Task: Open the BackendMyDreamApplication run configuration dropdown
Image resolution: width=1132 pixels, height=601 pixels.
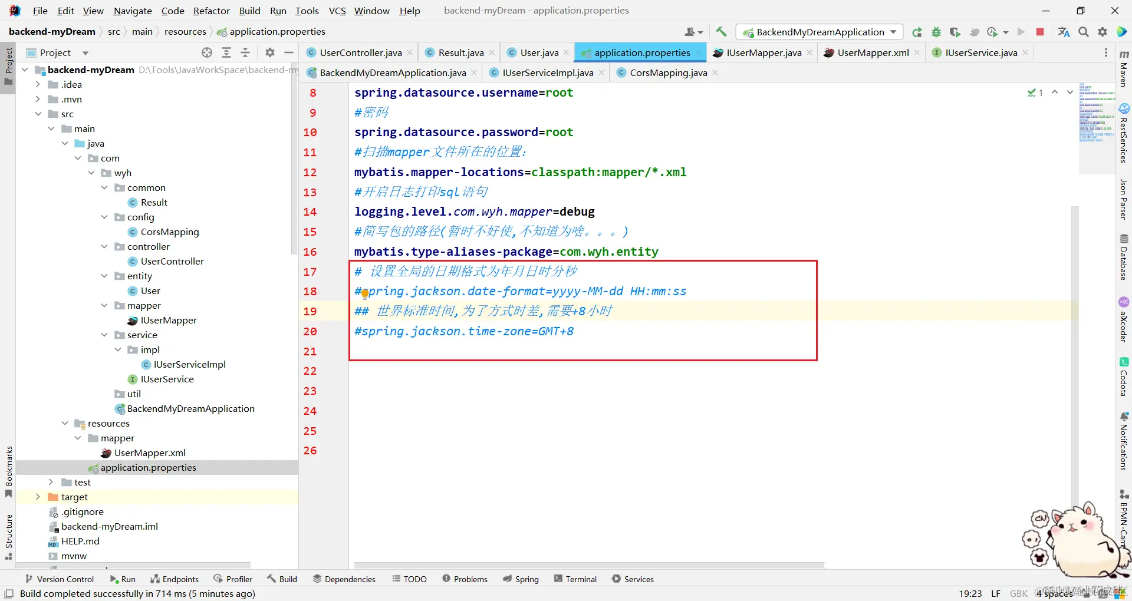Action: (820, 32)
